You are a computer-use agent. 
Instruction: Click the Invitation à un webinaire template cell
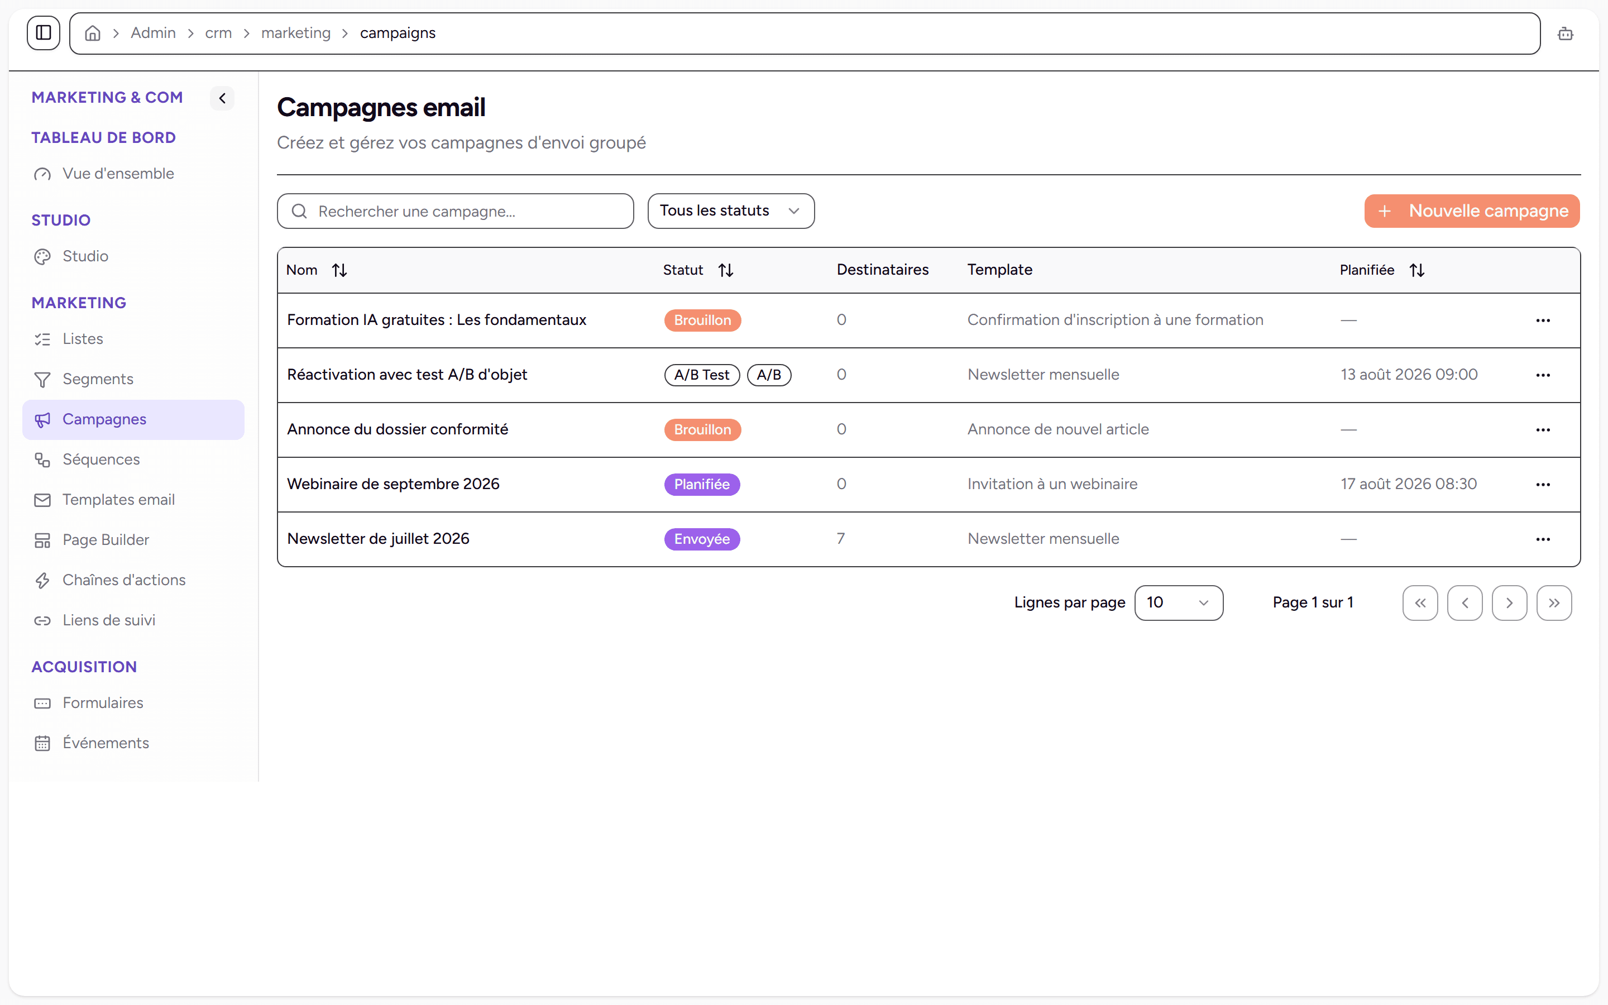[x=1052, y=484]
